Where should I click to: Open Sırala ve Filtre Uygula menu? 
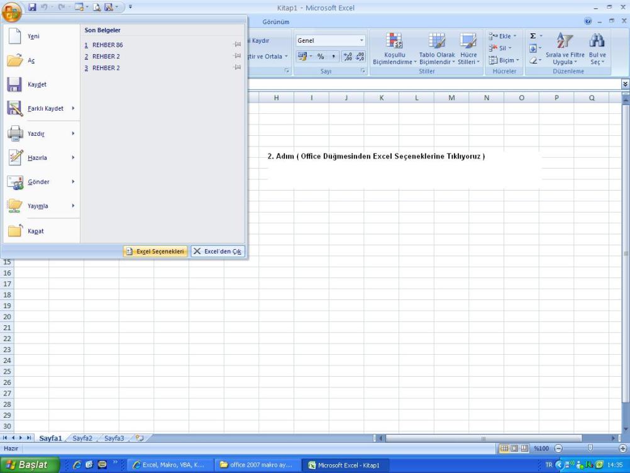click(x=565, y=48)
